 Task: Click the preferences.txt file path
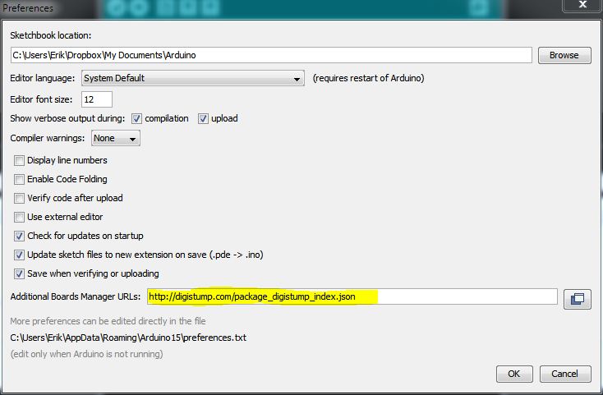coord(128,338)
